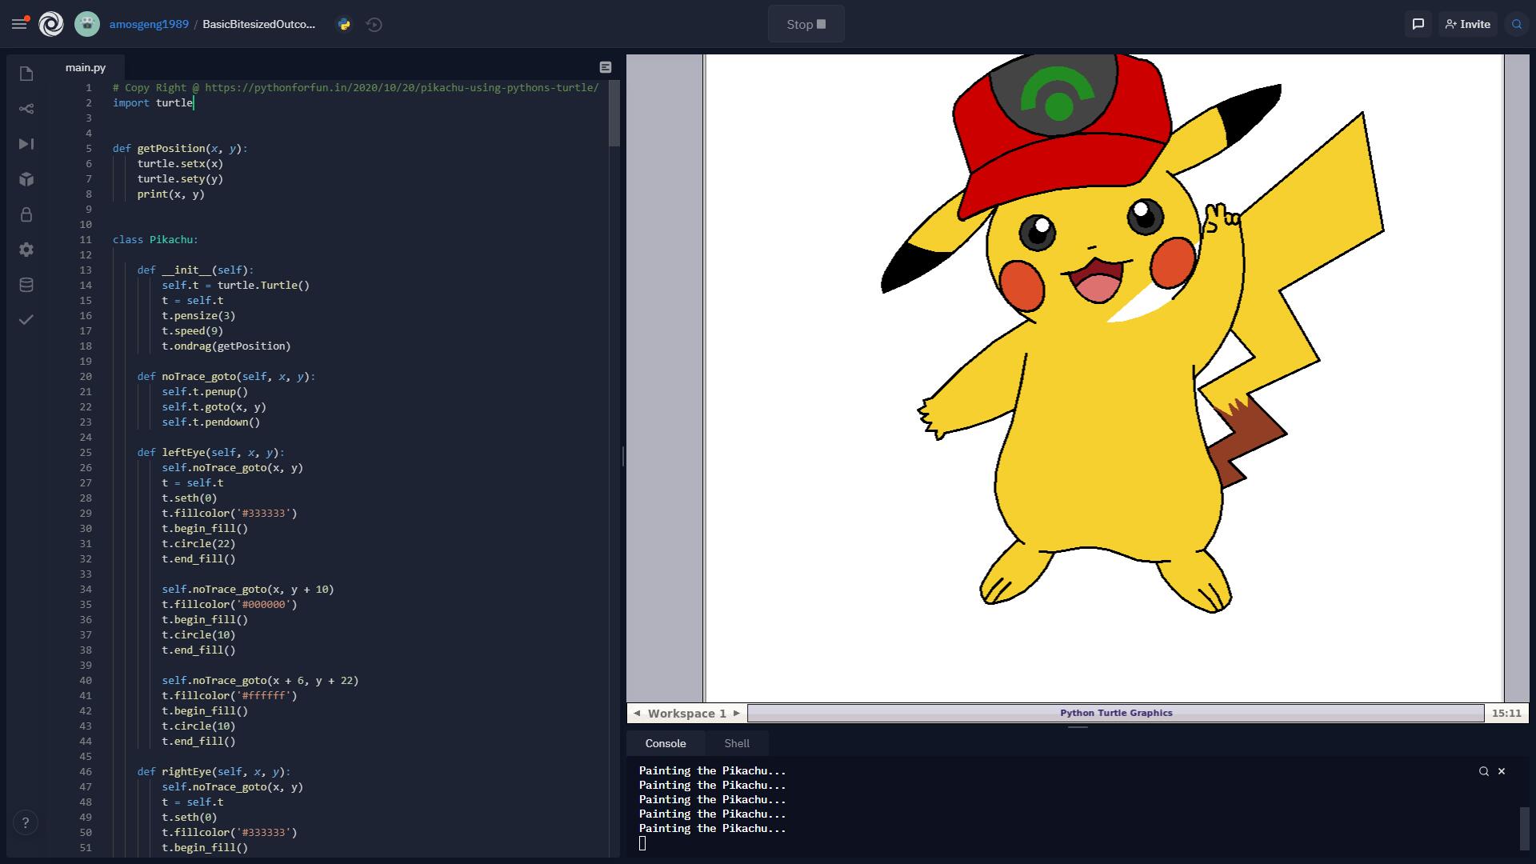Switch to the Shell tab

pos(737,743)
